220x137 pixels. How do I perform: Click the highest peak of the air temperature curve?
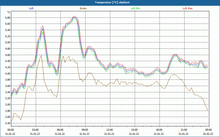pyautogui.click(x=74, y=17)
